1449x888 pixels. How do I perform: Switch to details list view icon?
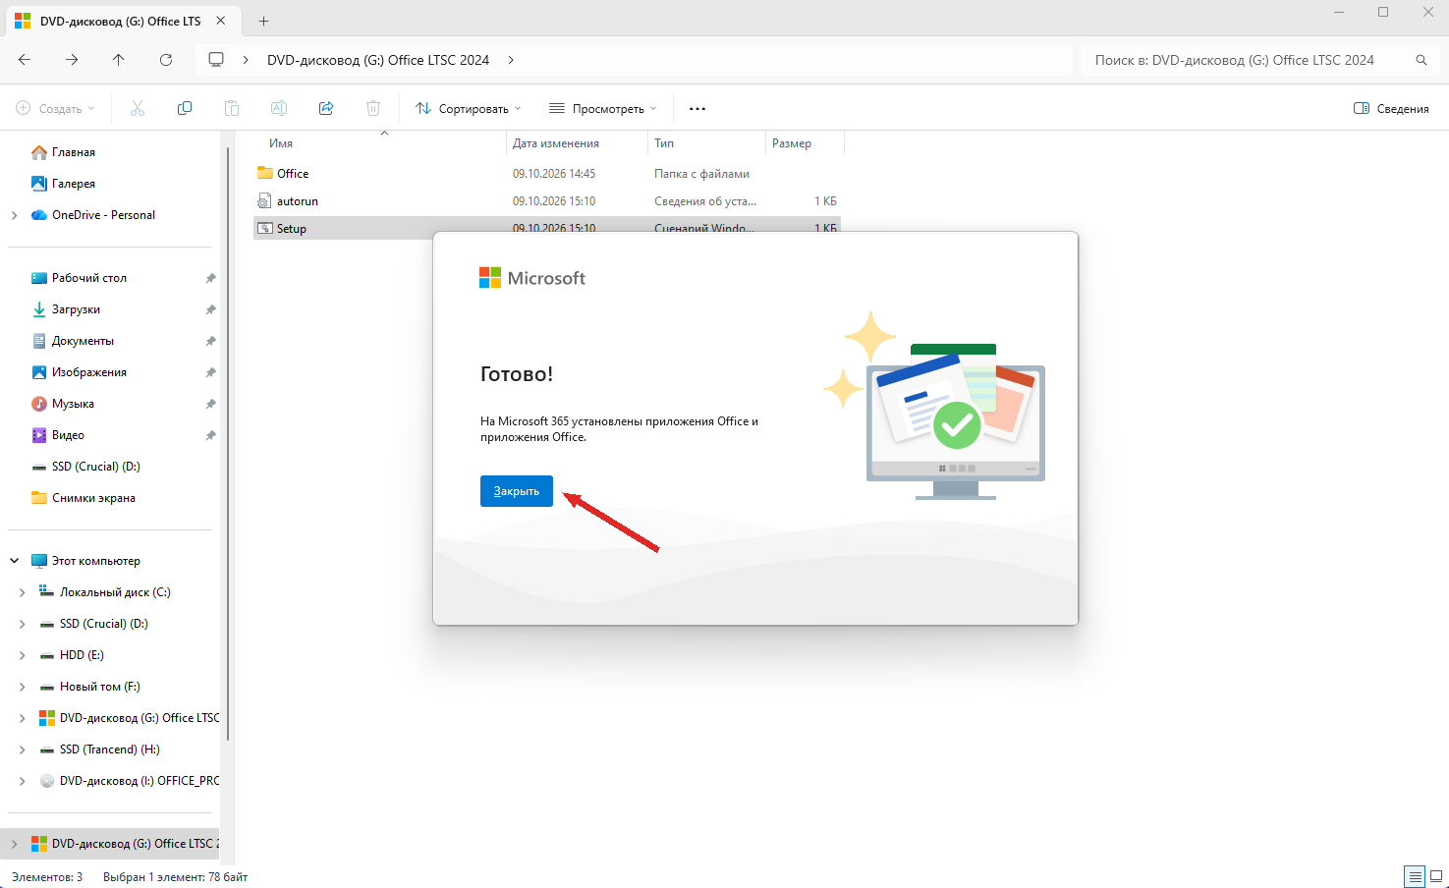(x=1415, y=876)
